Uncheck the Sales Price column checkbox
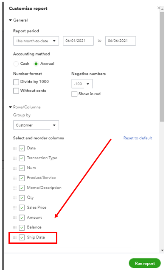The width and height of the screenshot is (166, 270). point(22,208)
